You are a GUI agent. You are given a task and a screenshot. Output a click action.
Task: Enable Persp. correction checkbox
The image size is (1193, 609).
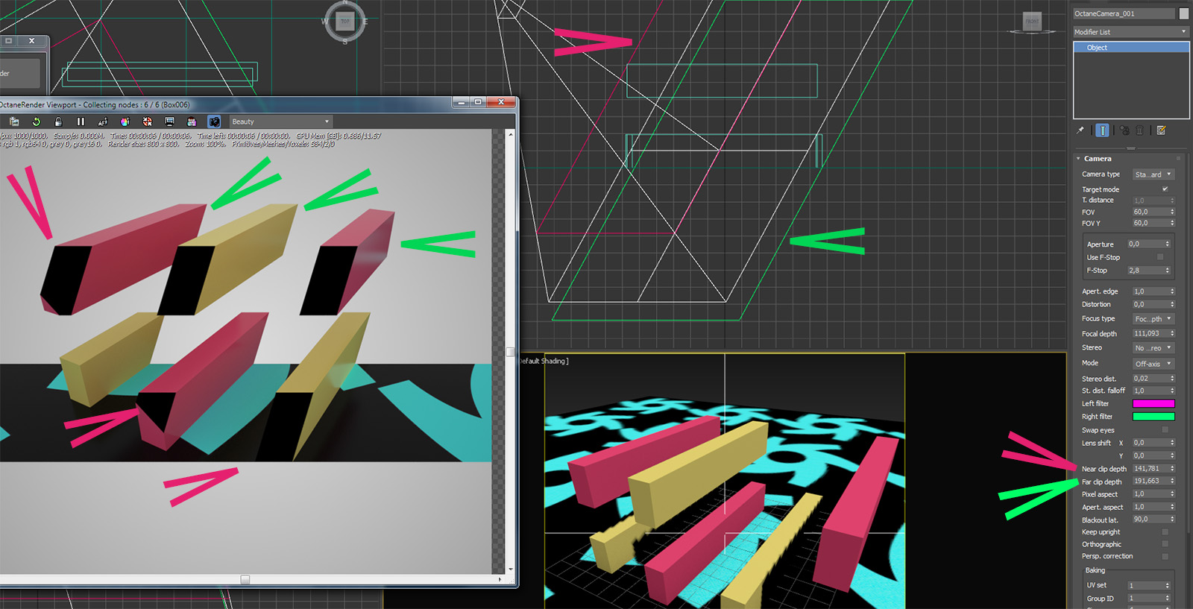point(1165,556)
